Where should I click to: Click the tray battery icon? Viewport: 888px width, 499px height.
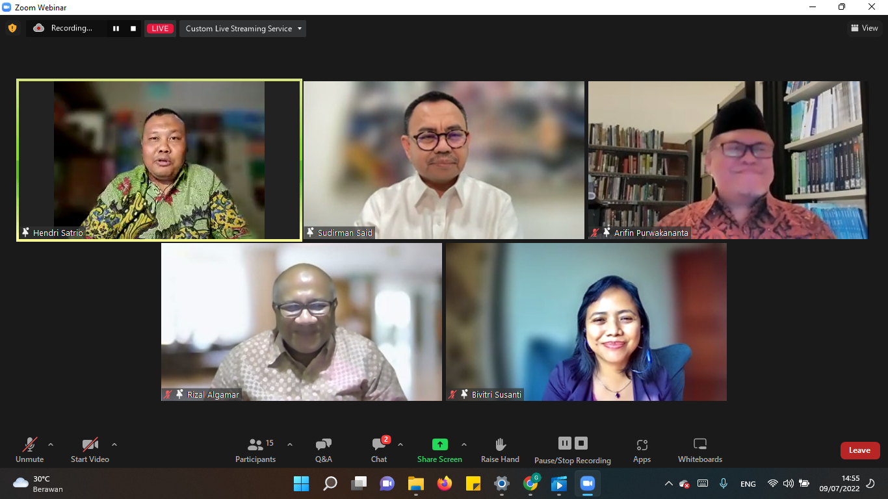[804, 483]
